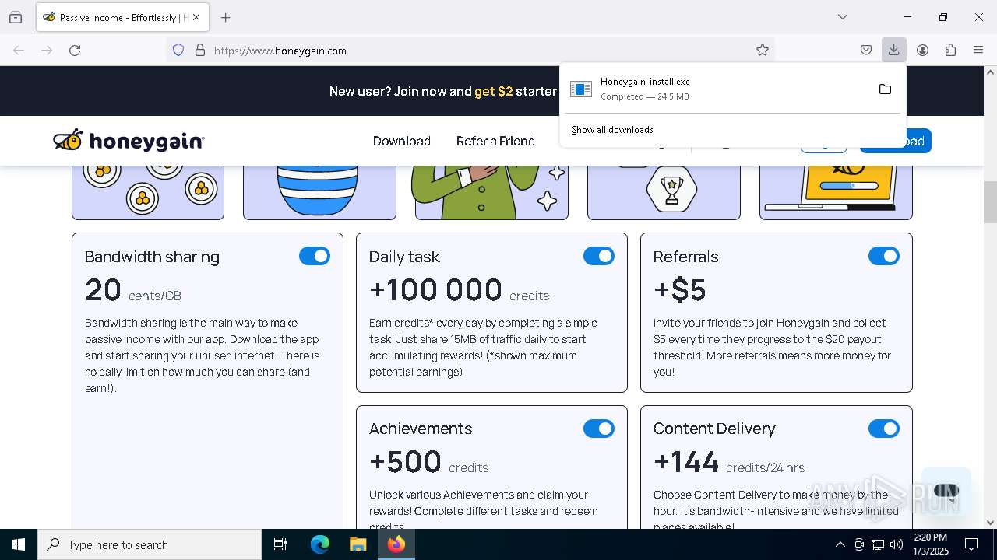This screenshot has width=997, height=560.
Task: Click the +100 000 credits value
Action: [x=459, y=290]
